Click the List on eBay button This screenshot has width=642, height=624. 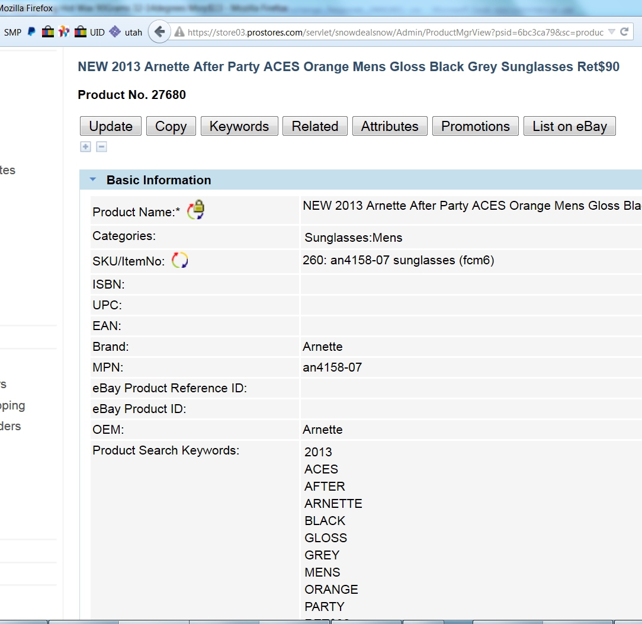570,126
